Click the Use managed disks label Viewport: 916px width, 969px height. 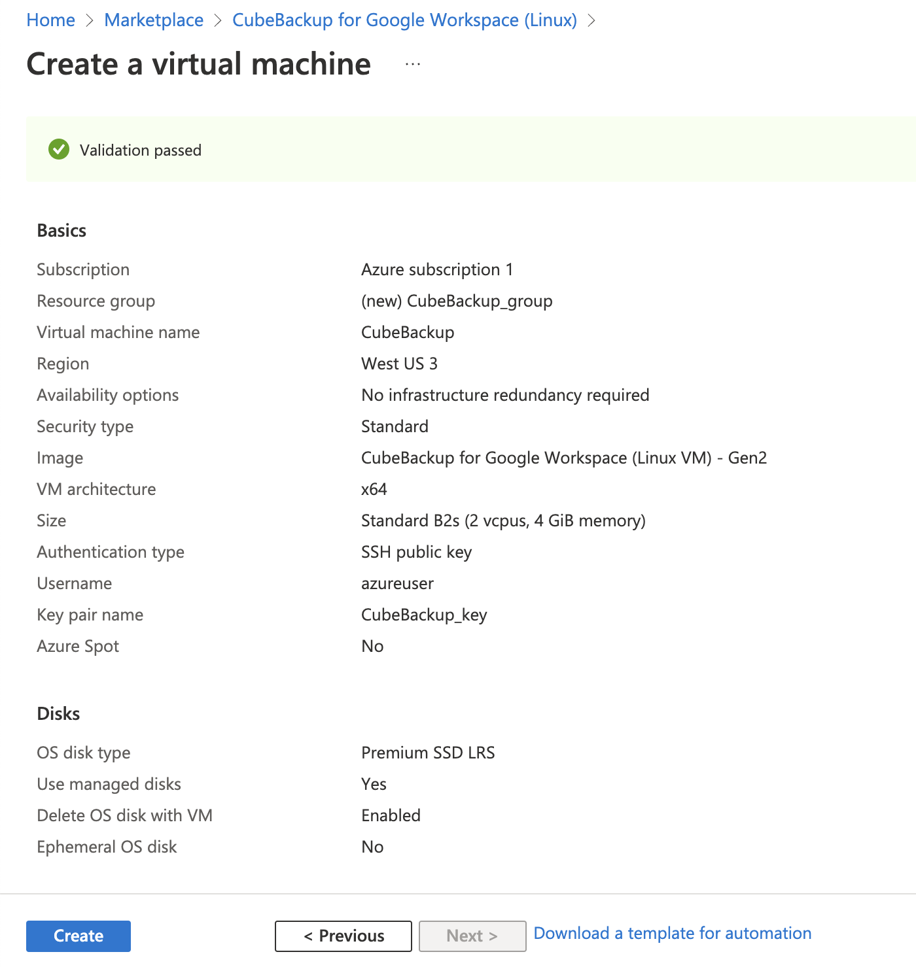tap(109, 784)
